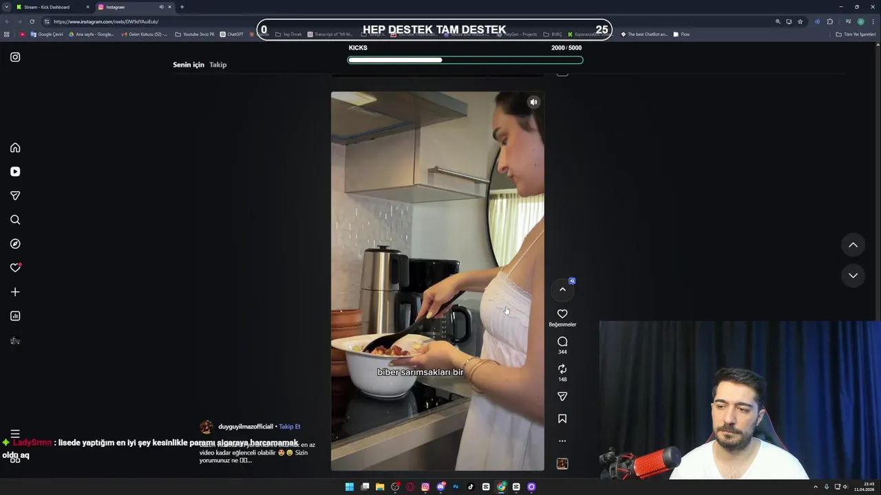Image resolution: width=881 pixels, height=495 pixels.
Task: Open The best ChatBot bookmark
Action: [x=644, y=34]
